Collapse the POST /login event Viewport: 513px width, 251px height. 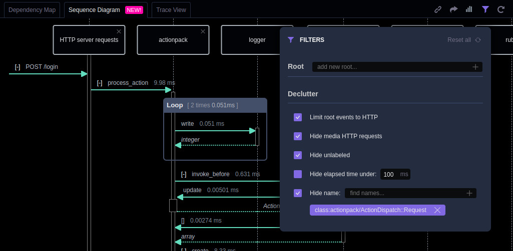(x=18, y=67)
